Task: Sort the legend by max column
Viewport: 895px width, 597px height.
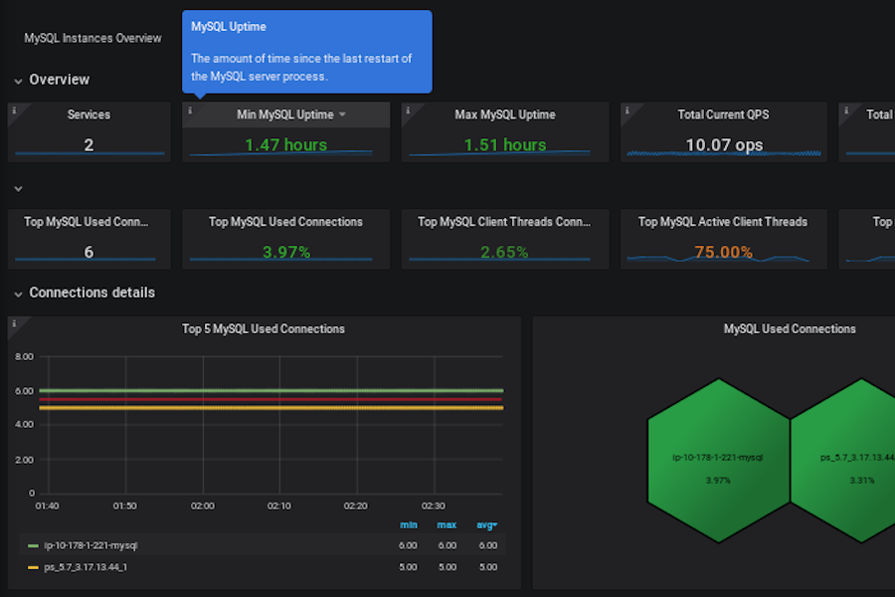Action: (x=447, y=524)
